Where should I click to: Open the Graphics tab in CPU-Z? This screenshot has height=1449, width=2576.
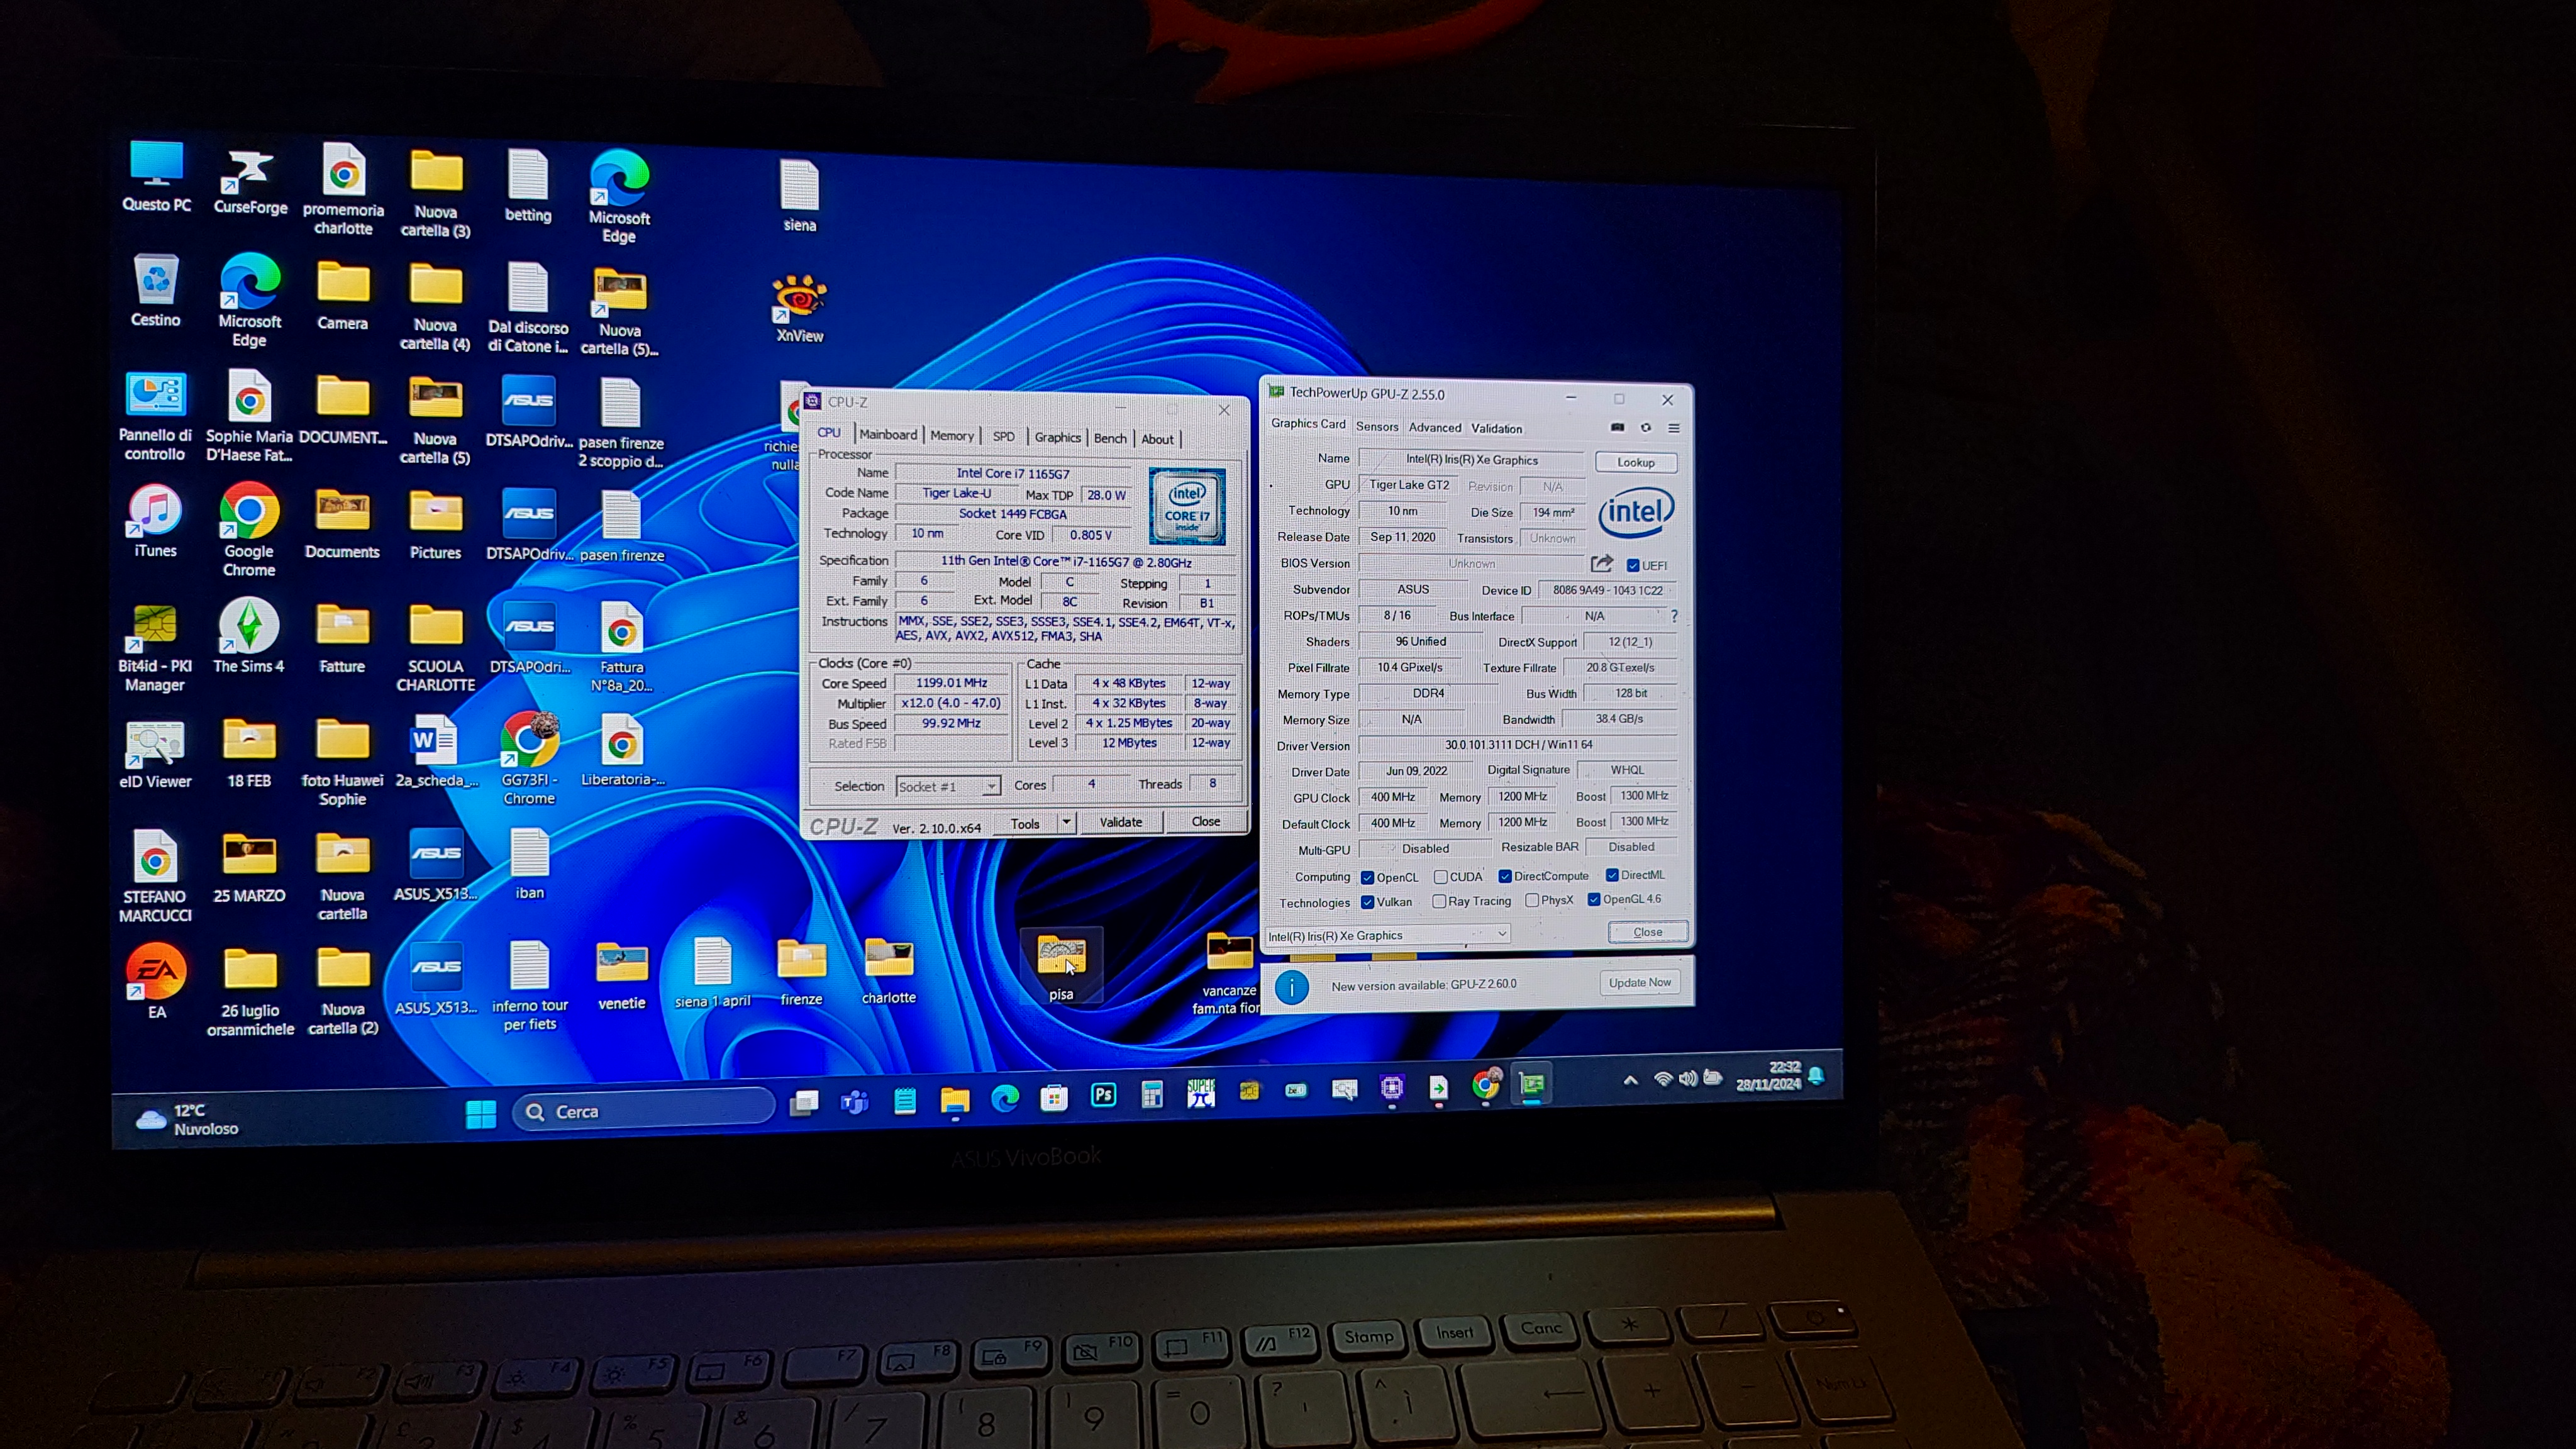click(1057, 438)
